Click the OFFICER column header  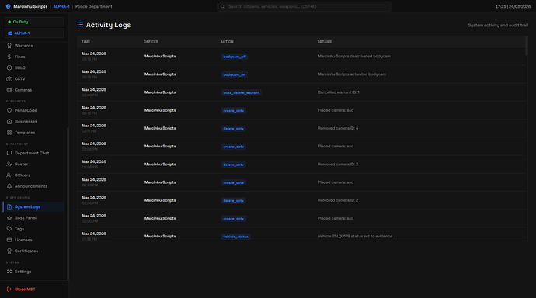(x=151, y=42)
